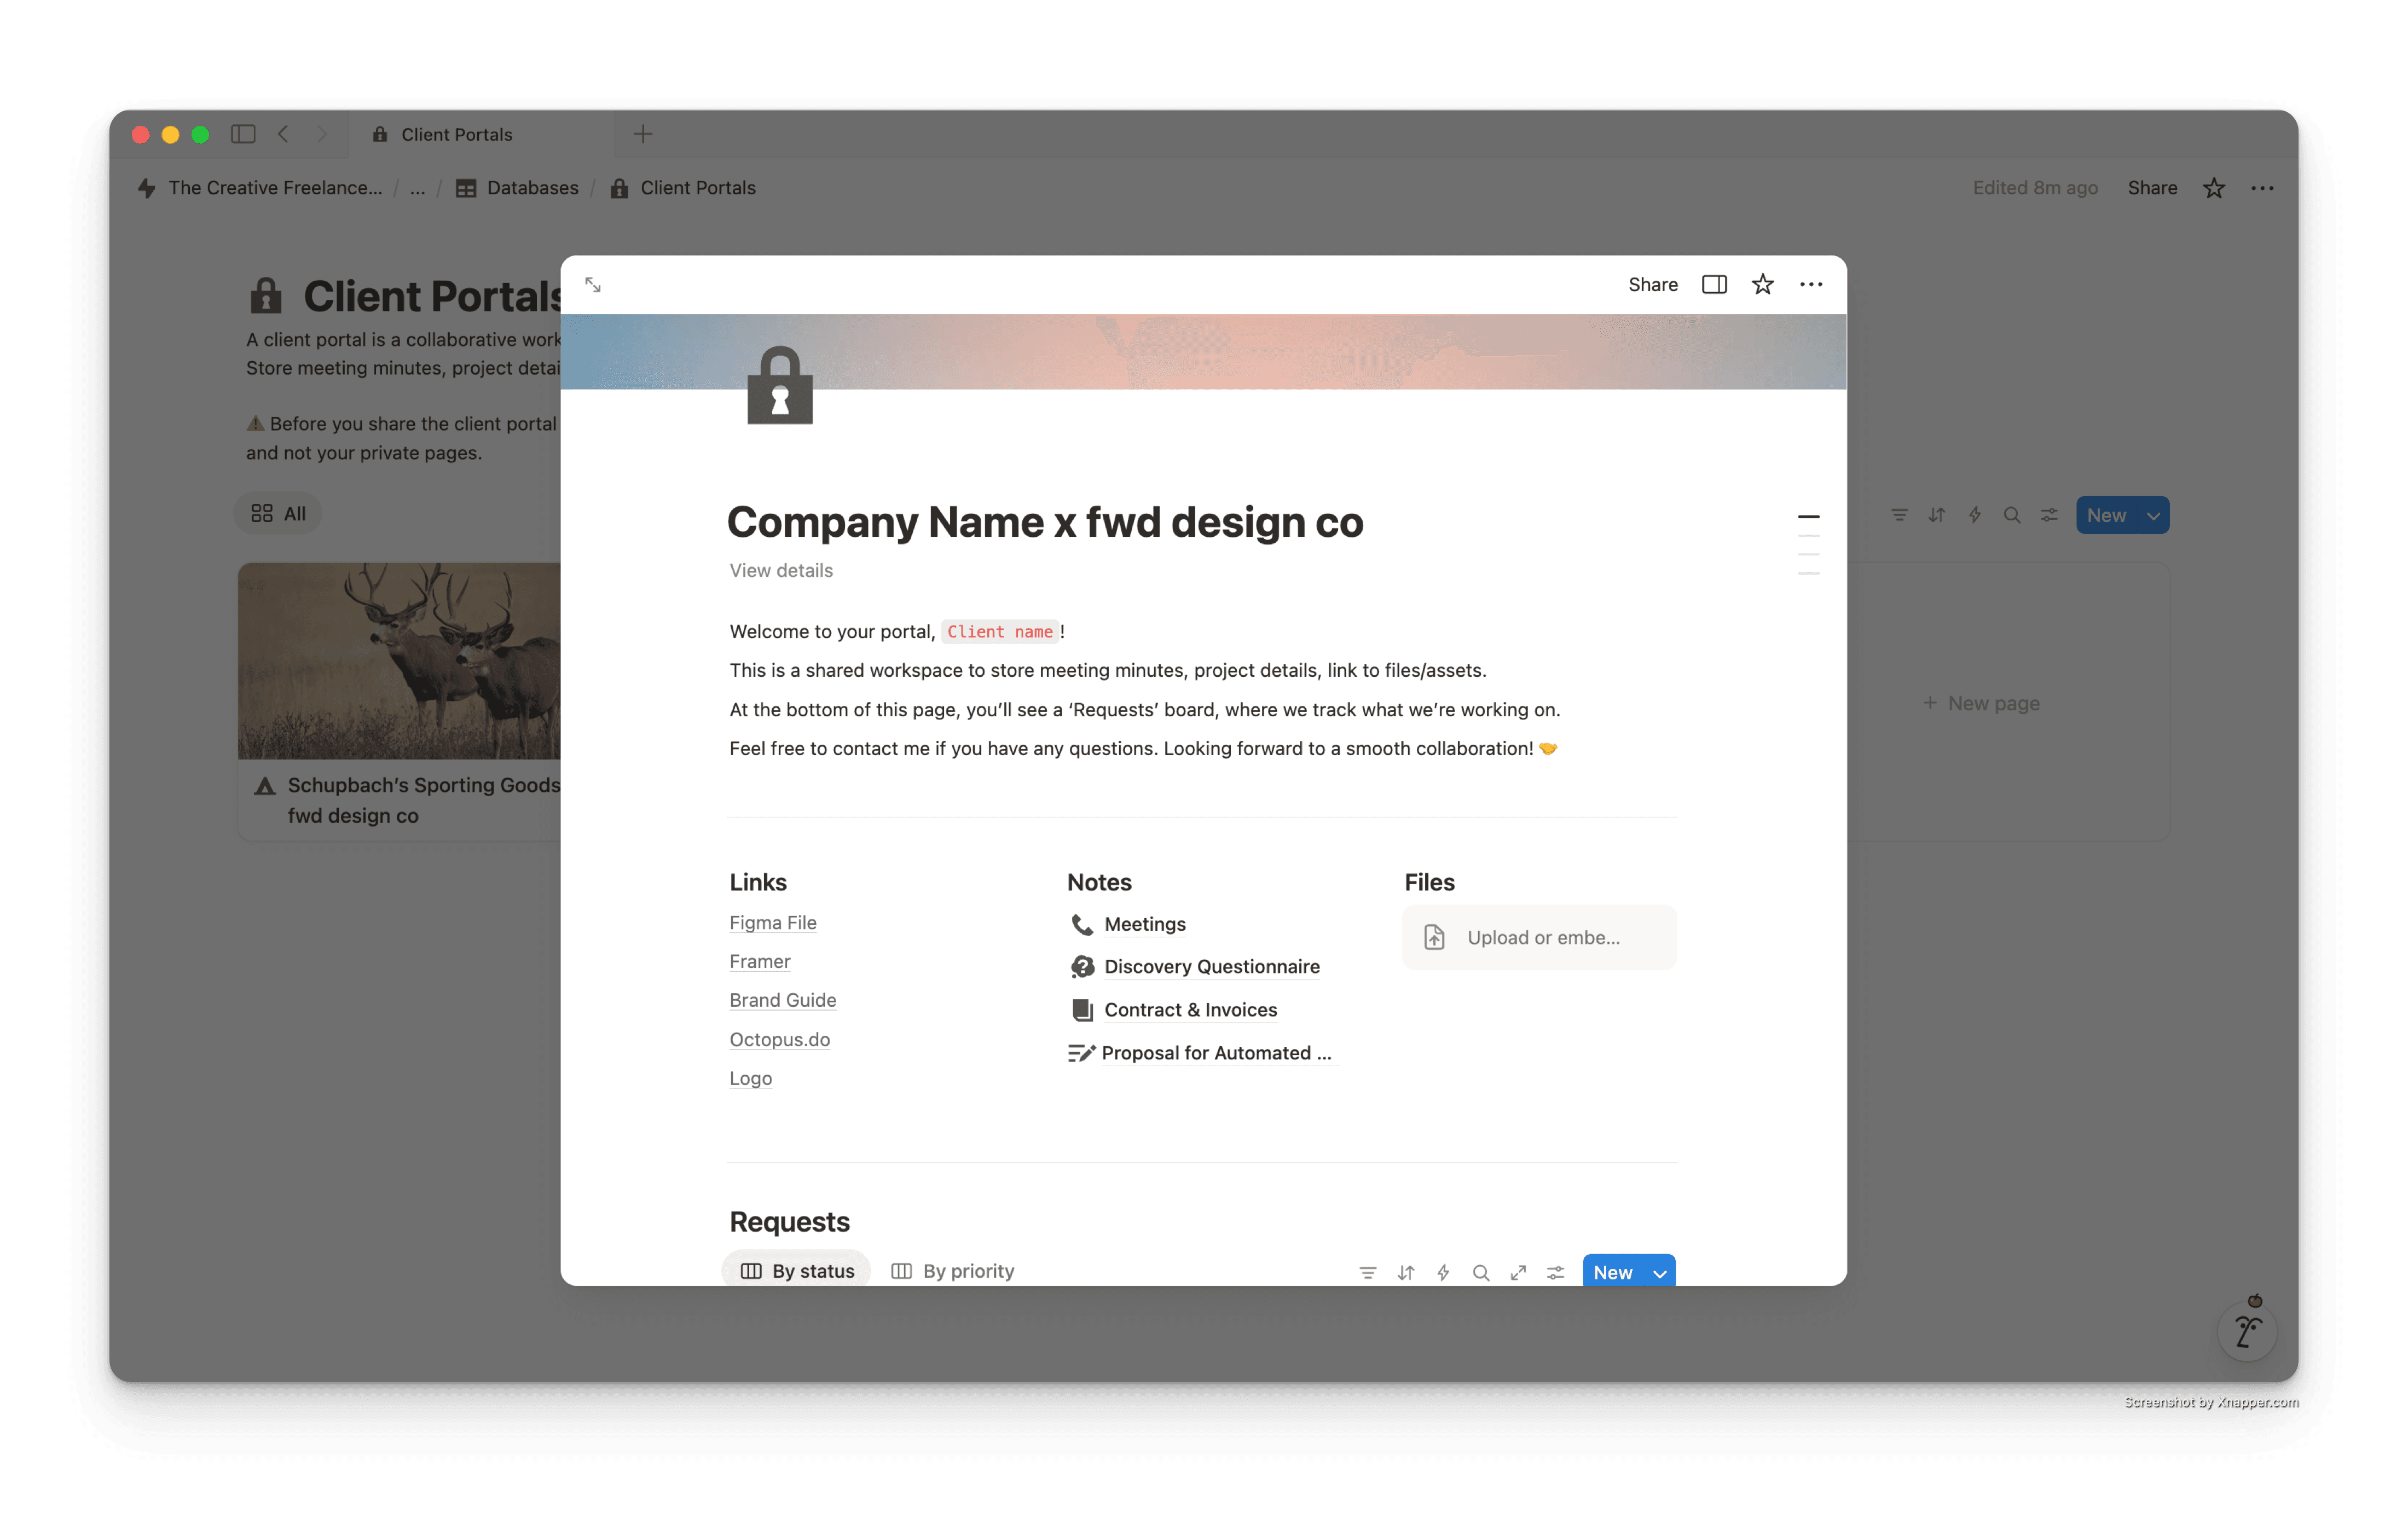Select the All tab above the gallery
Viewport: 2408px width, 1519px height.
pos(277,513)
